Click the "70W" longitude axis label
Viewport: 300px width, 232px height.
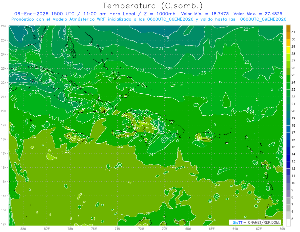164,228
